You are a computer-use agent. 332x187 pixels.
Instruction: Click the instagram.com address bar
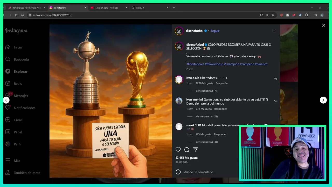click(x=143, y=15)
